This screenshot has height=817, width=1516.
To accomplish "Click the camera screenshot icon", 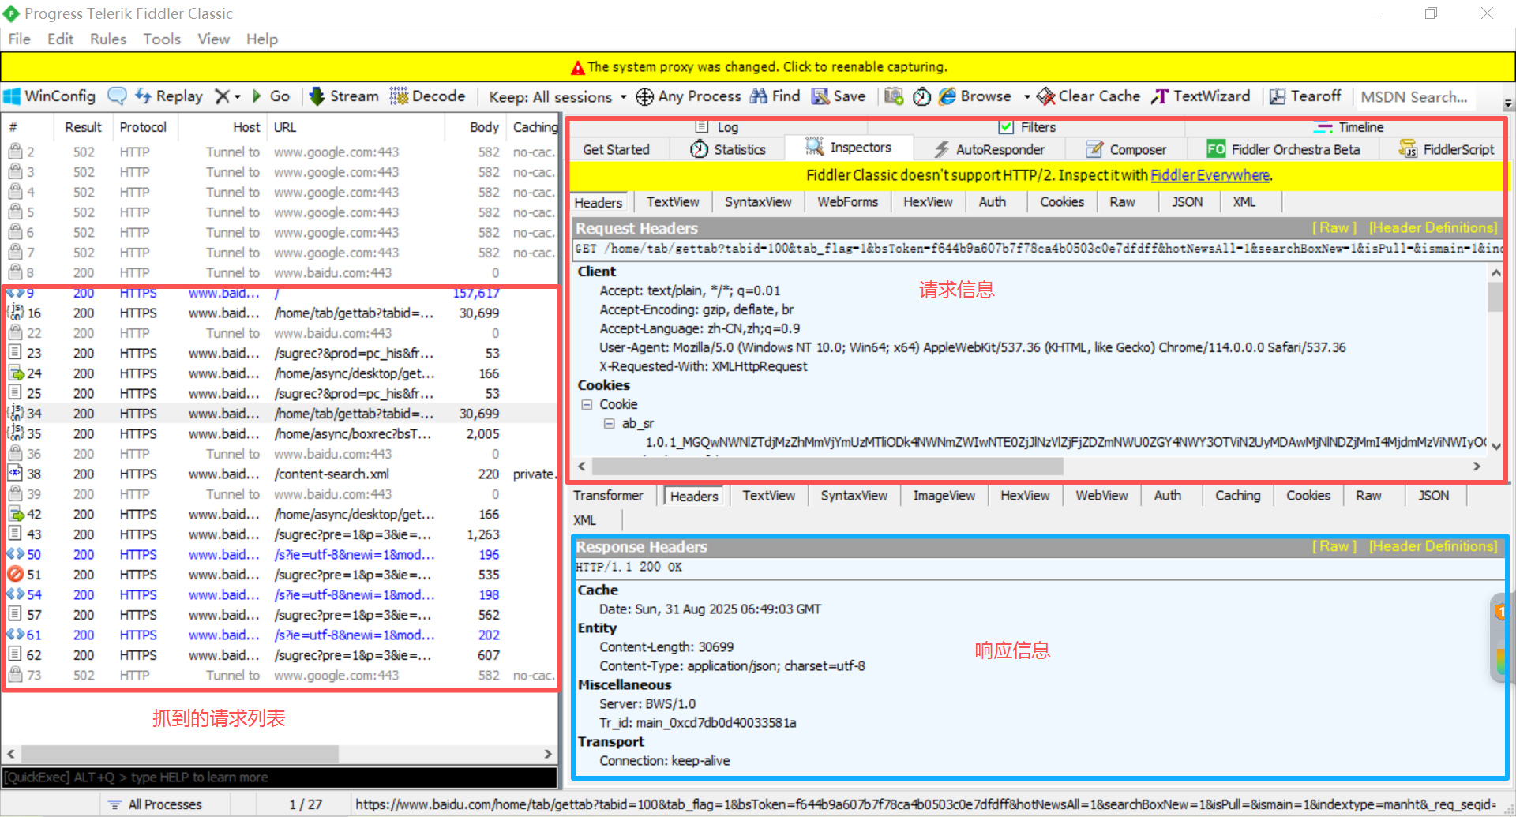I will point(894,96).
